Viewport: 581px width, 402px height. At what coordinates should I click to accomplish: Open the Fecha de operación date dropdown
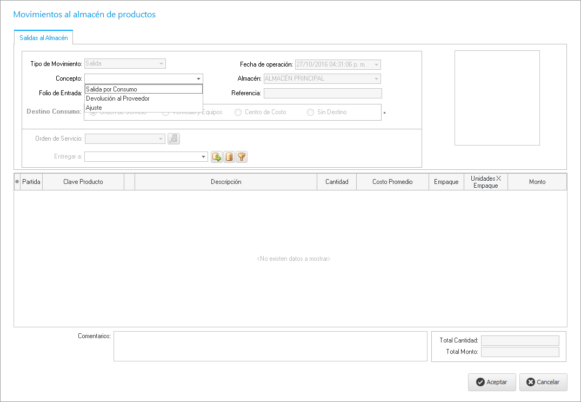pos(376,65)
